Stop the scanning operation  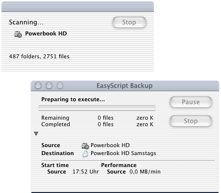(x=129, y=22)
